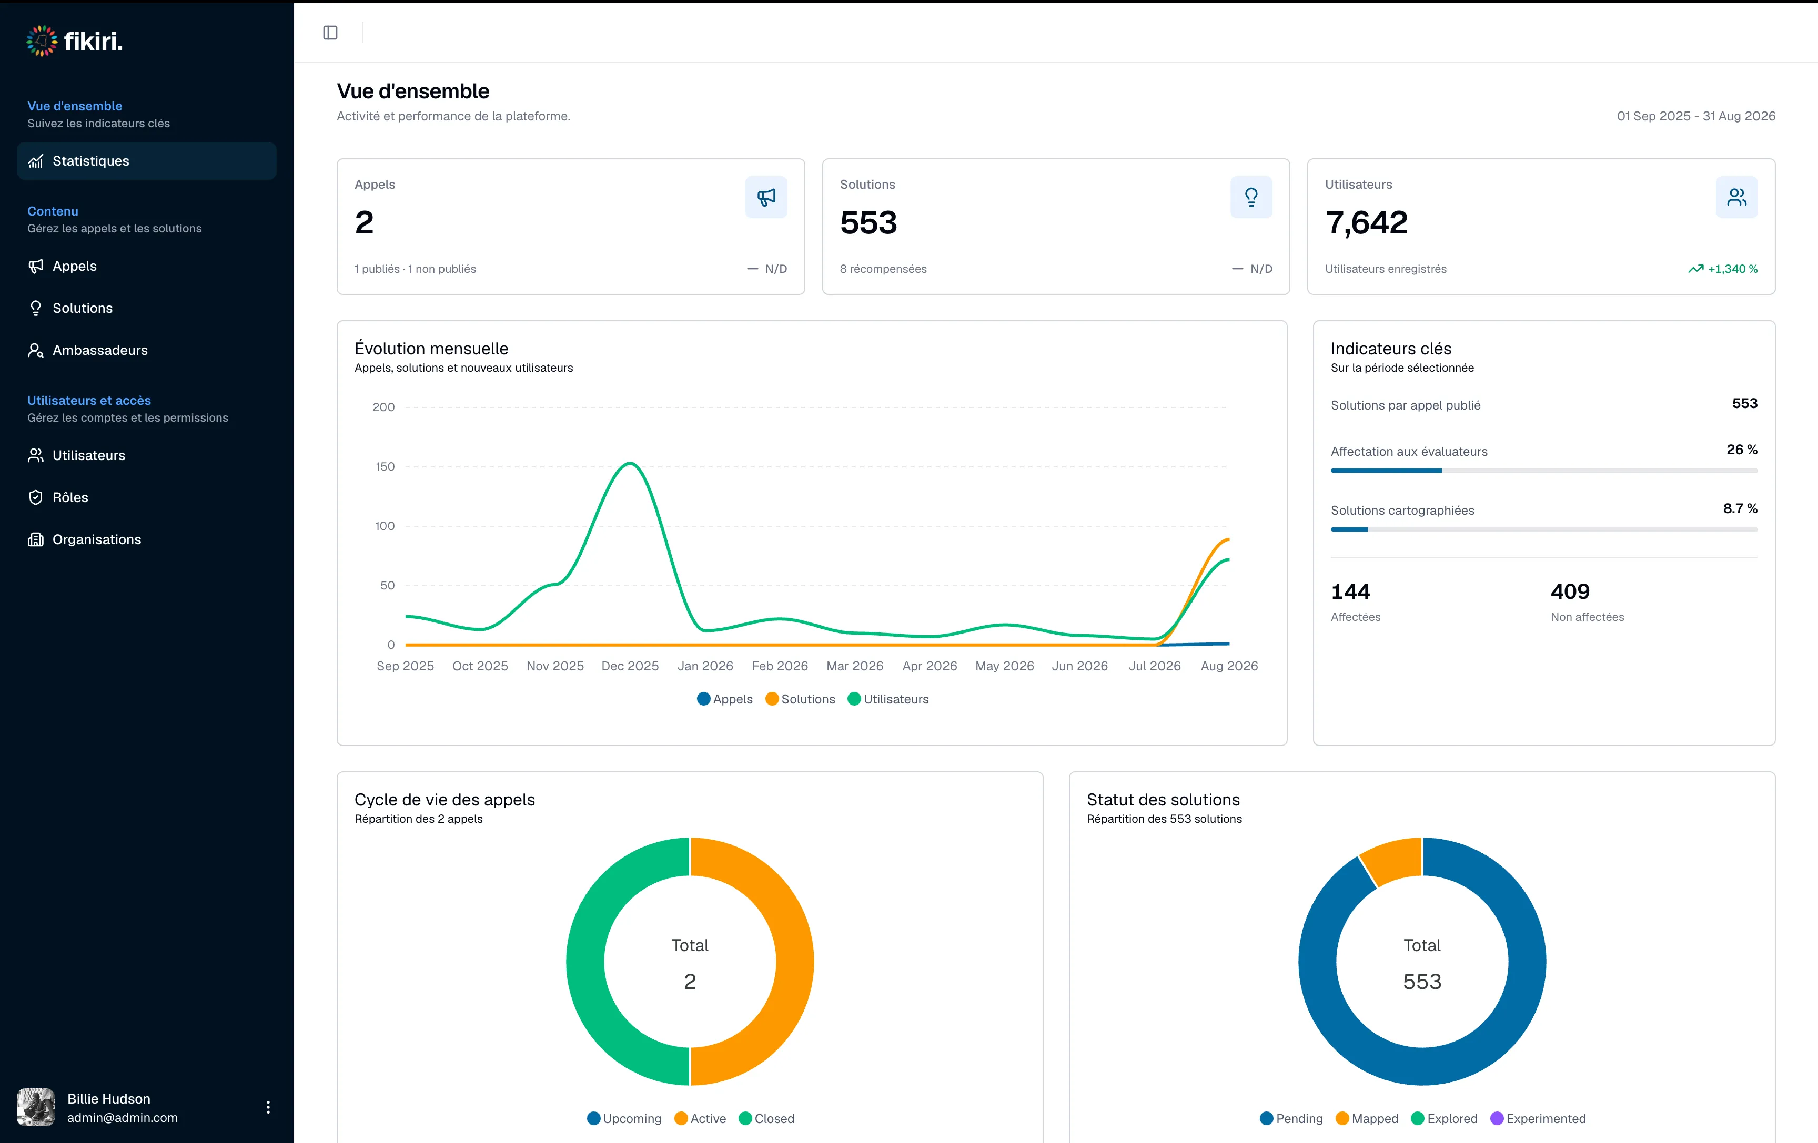This screenshot has height=1143, width=1818.
Task: Click the 26 % value
Action: (x=1742, y=450)
